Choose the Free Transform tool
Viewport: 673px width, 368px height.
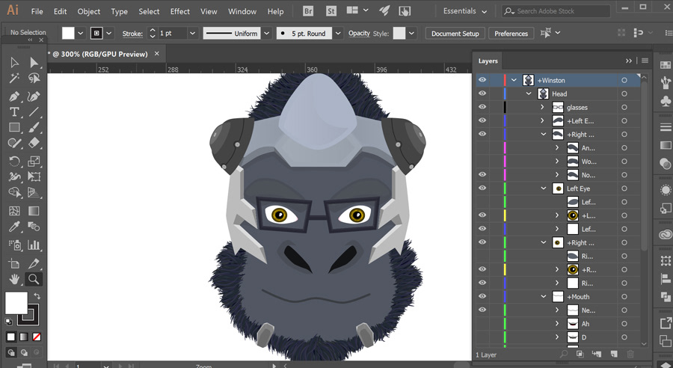(x=34, y=177)
